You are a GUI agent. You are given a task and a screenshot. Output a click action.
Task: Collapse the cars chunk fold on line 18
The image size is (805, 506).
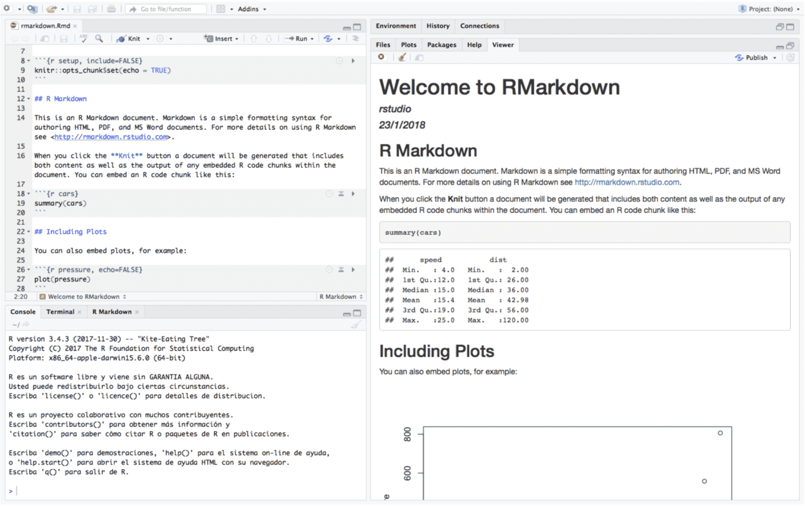click(x=29, y=194)
